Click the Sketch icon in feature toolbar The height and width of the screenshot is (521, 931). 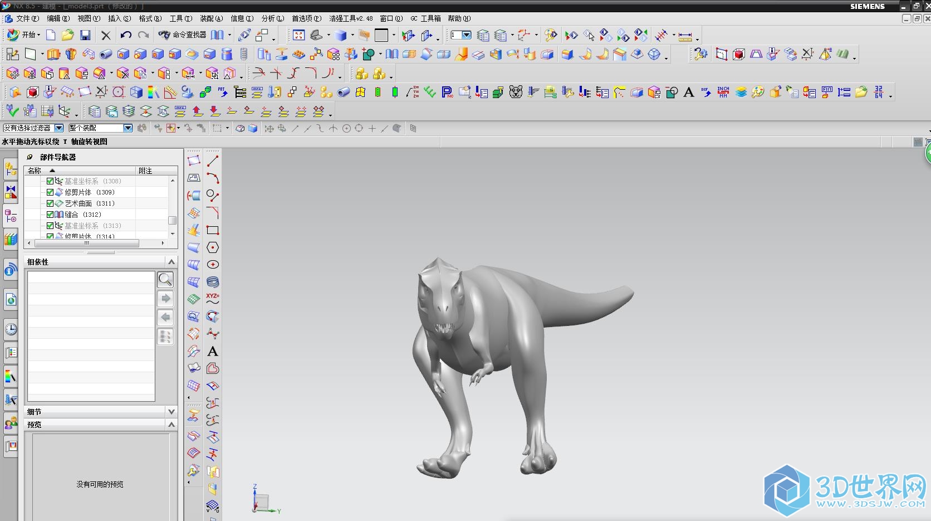pyautogui.click(x=12, y=54)
